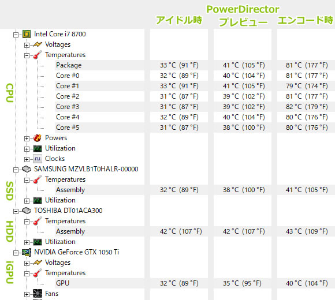Expand the CPU Voltages node
This screenshot has width=335, height=300.
[27, 45]
